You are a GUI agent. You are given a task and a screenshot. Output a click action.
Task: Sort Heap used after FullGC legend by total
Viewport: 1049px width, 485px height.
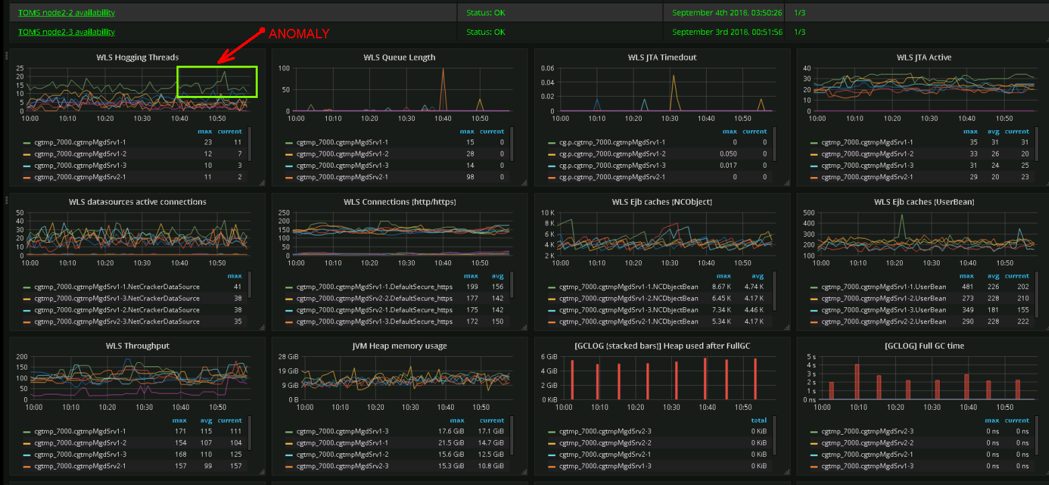(758, 419)
